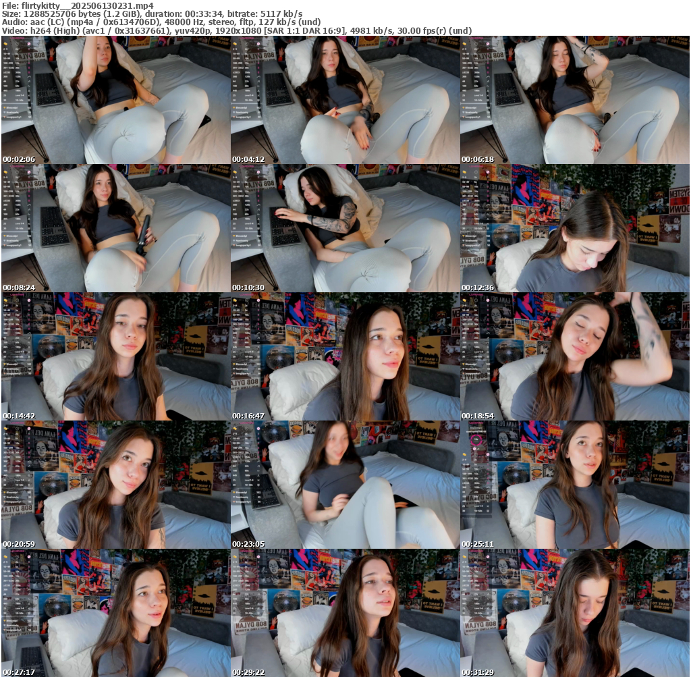Click the frame timestamped 00:12:36
The width and height of the screenshot is (691, 677).
(574, 228)
